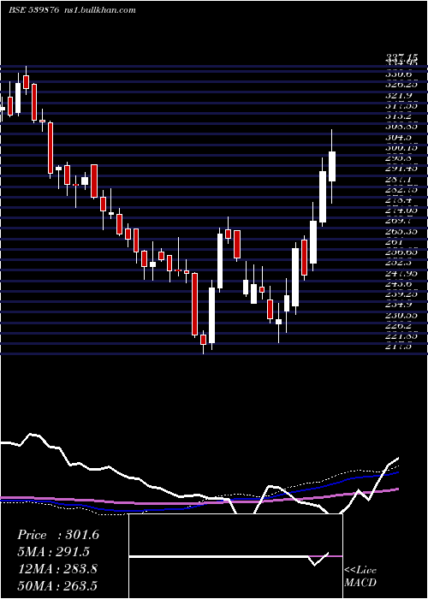Click the BSE 539876 symbol title
The image size is (428, 599).
pyautogui.click(x=33, y=10)
